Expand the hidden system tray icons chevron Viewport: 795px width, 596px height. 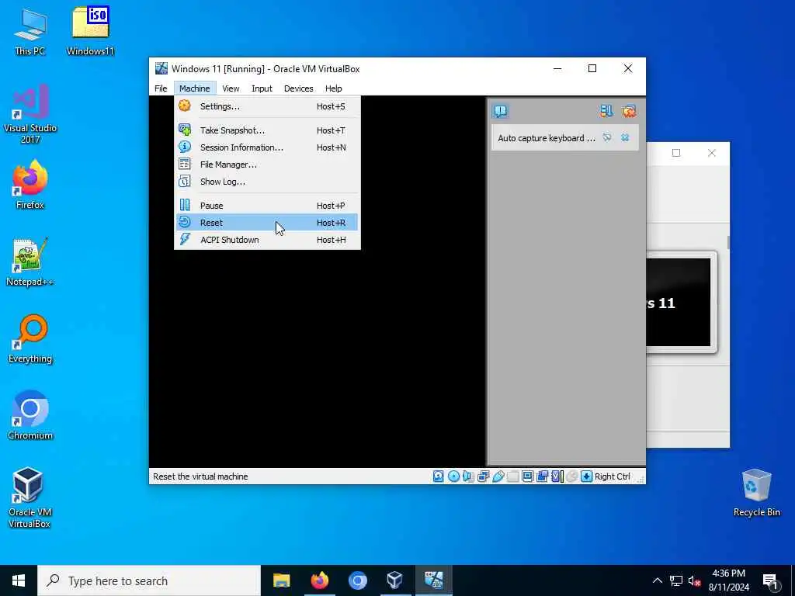tap(657, 580)
